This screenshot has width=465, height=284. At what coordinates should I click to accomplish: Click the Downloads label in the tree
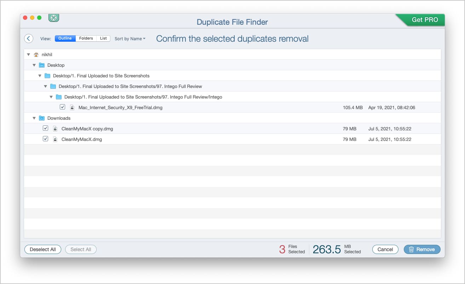point(59,118)
